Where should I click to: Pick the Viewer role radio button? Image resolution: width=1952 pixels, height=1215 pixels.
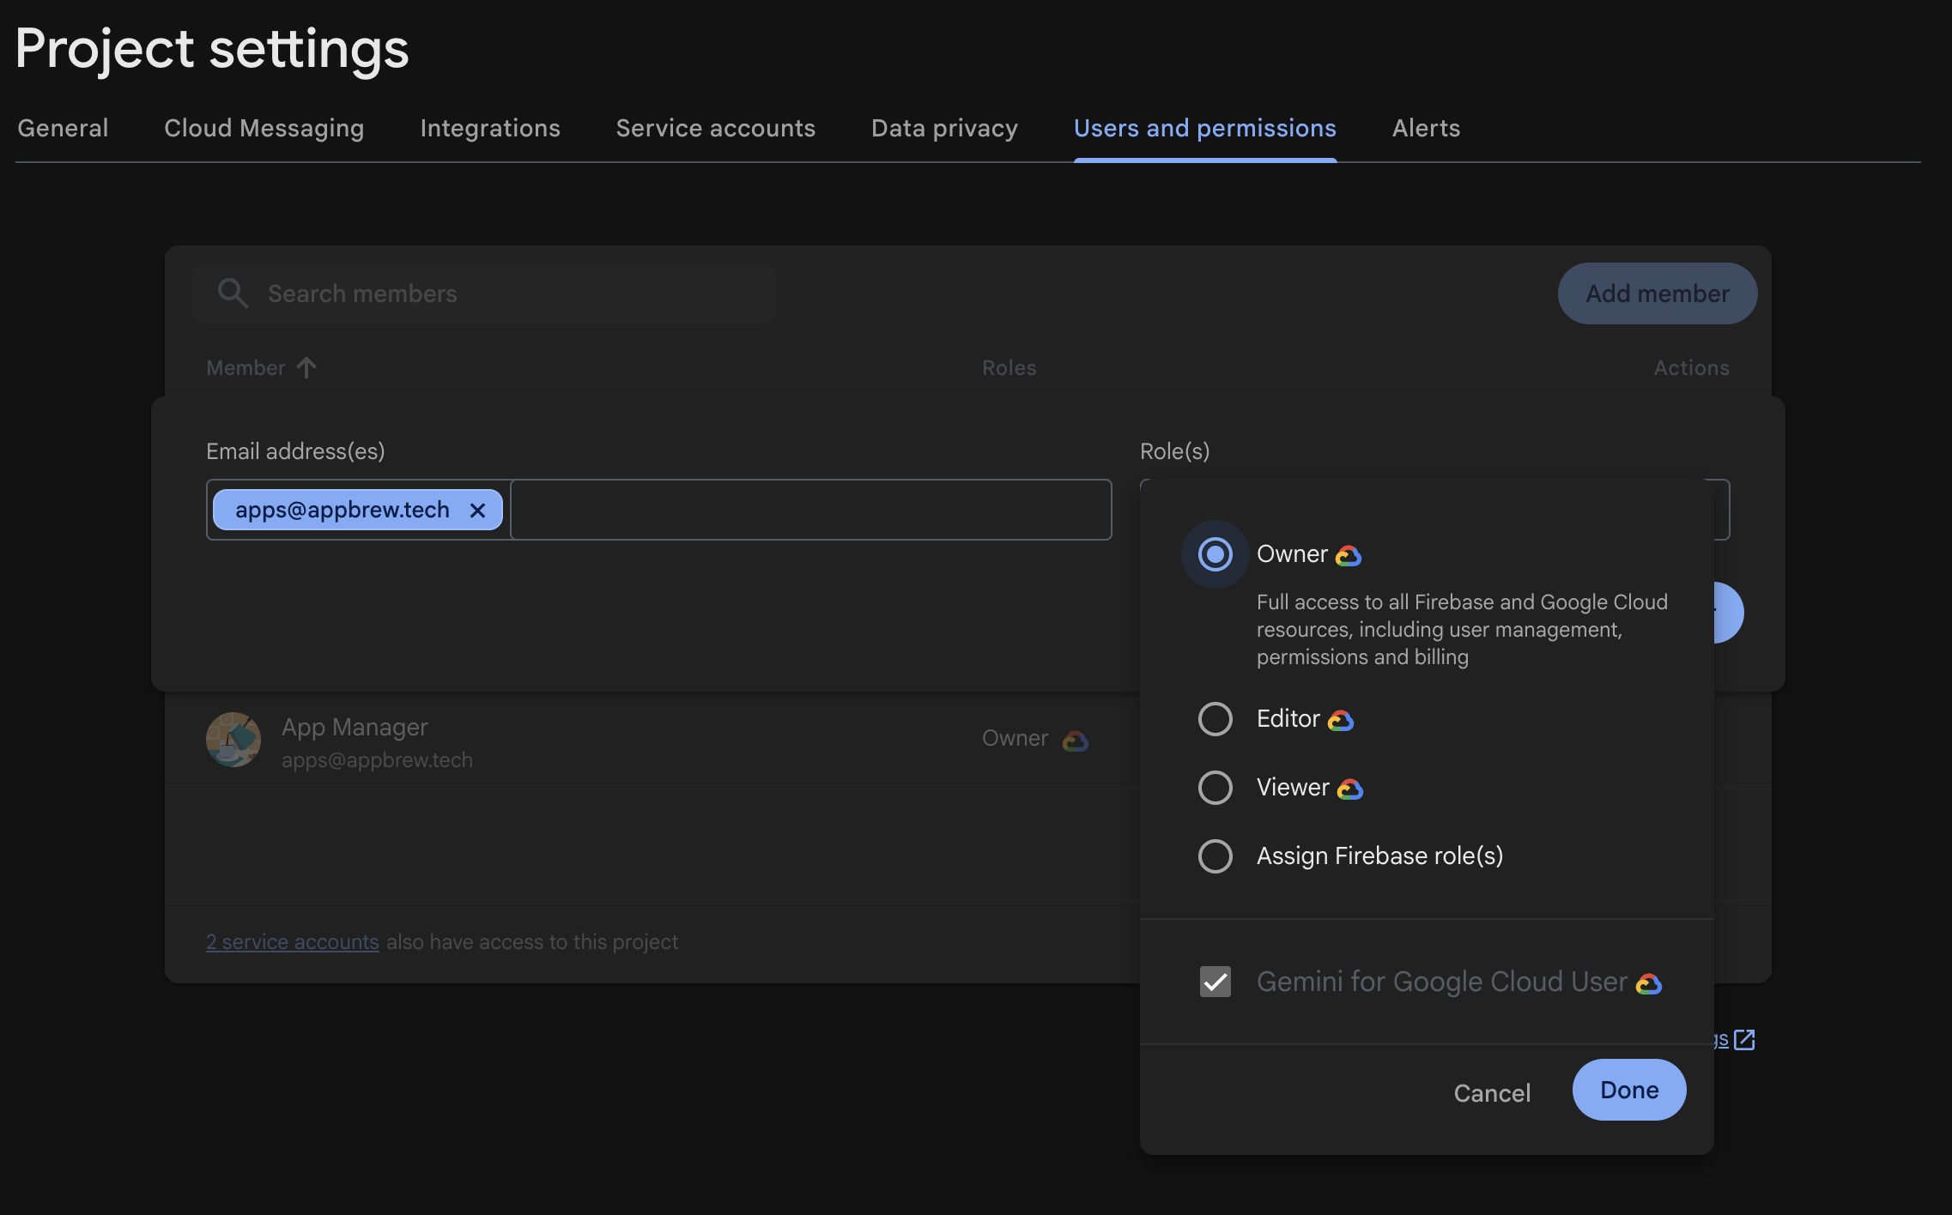tap(1215, 788)
